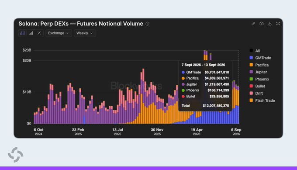Switch to the ascending bar chart icon
This screenshot has width=297, height=170.
pos(31,33)
